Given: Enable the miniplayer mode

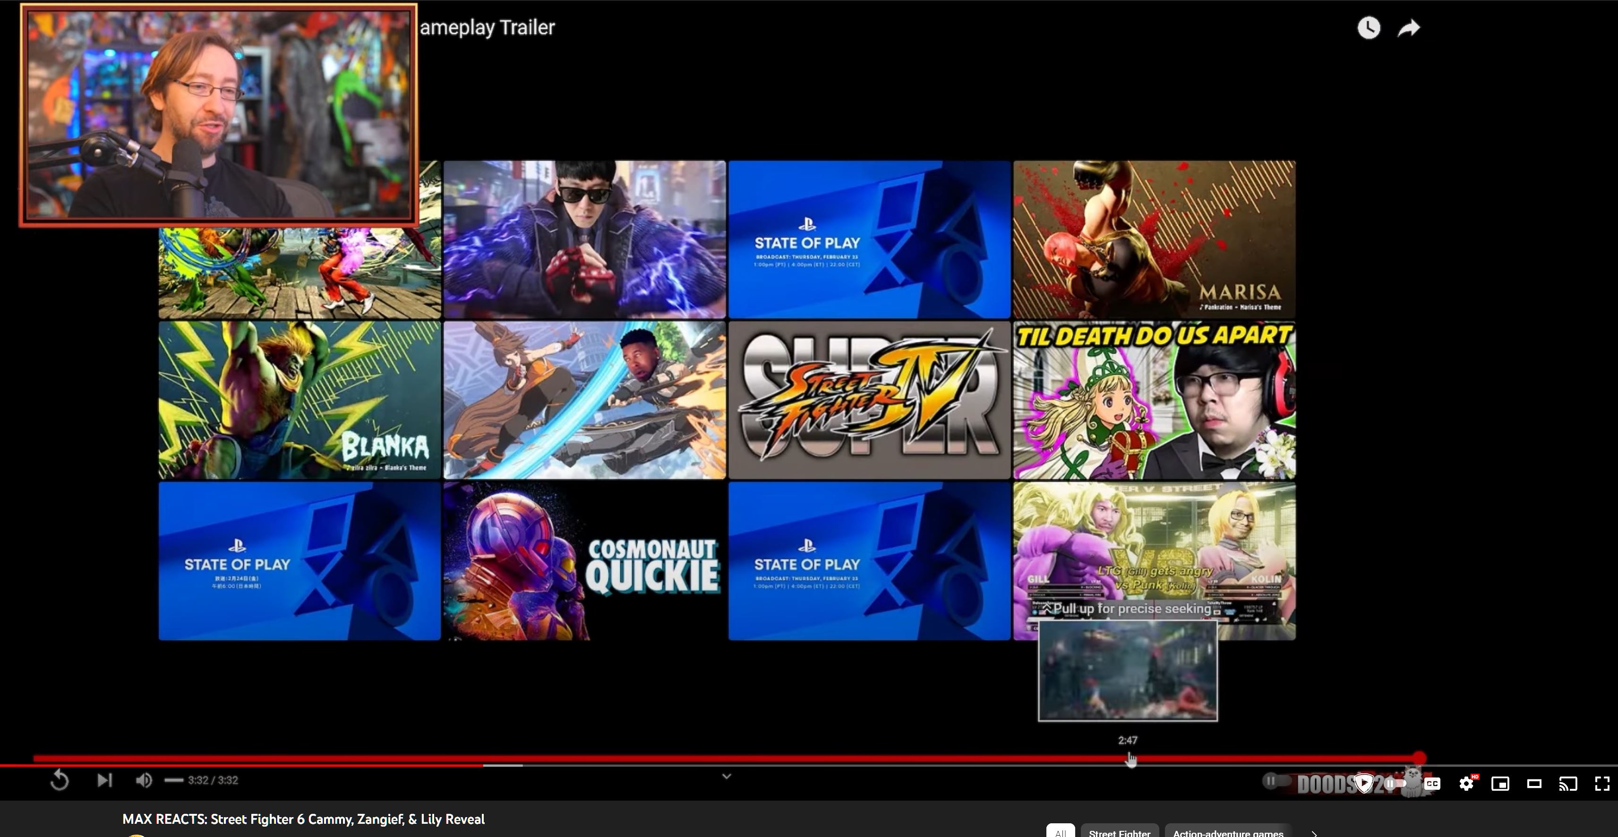Looking at the screenshot, I should pos(1500,784).
